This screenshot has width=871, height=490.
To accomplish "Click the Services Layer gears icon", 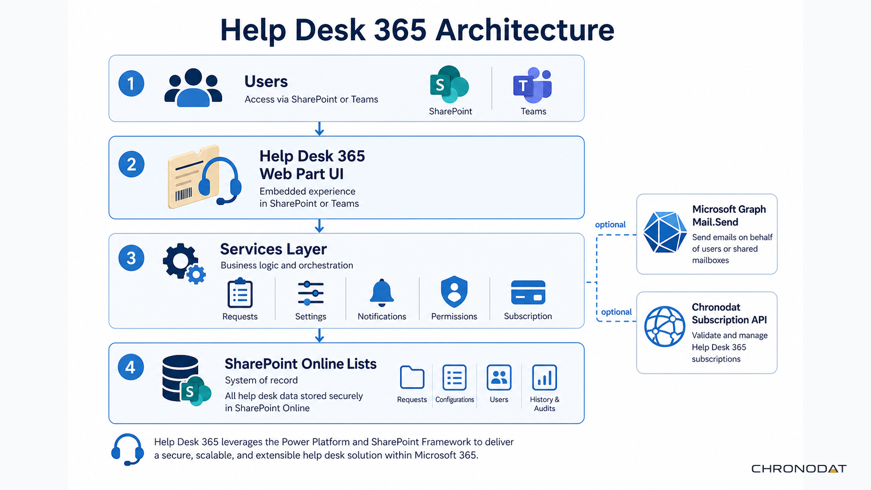I will (x=185, y=264).
